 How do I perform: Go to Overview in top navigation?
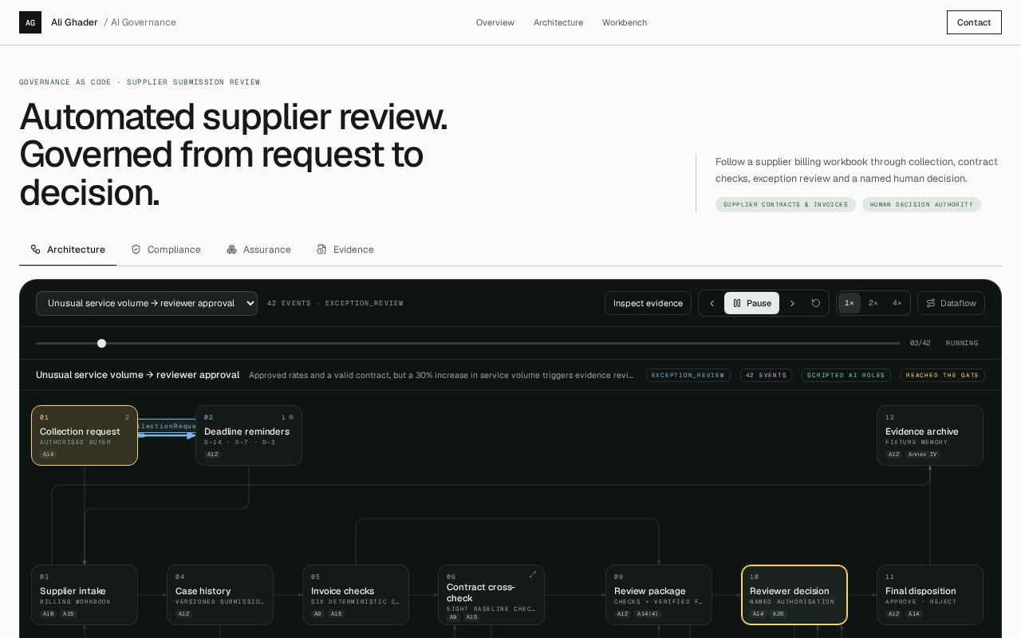495,22
